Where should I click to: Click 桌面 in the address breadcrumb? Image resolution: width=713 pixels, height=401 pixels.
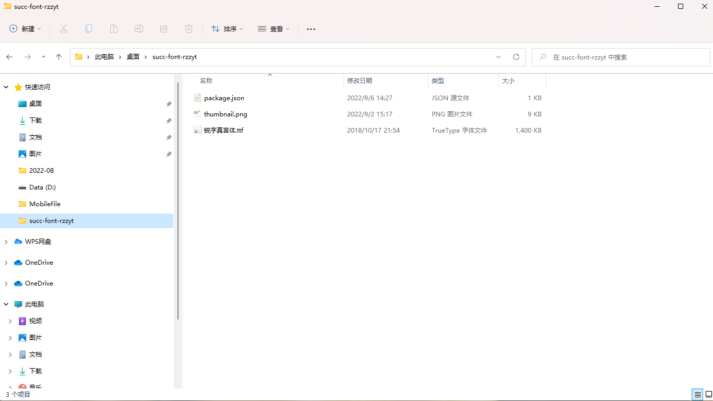[133, 57]
